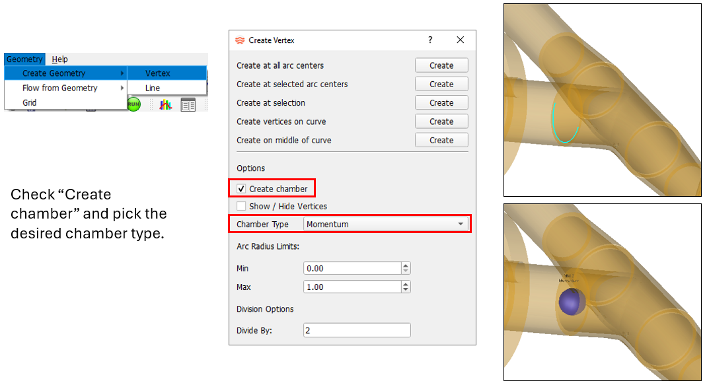The width and height of the screenshot is (707, 385).
Task: Click the Max radius input field
Action: point(352,287)
